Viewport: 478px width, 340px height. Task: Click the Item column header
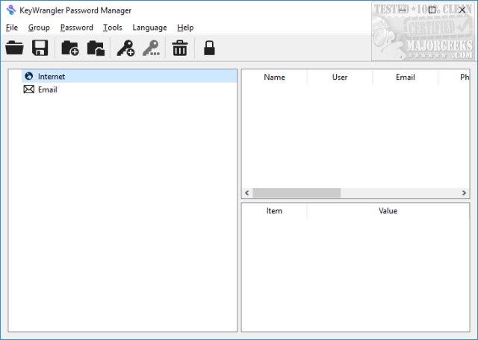tap(274, 211)
